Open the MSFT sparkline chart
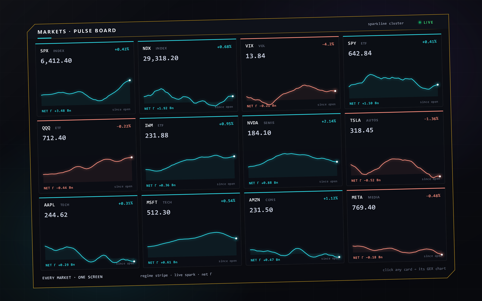 192,244
